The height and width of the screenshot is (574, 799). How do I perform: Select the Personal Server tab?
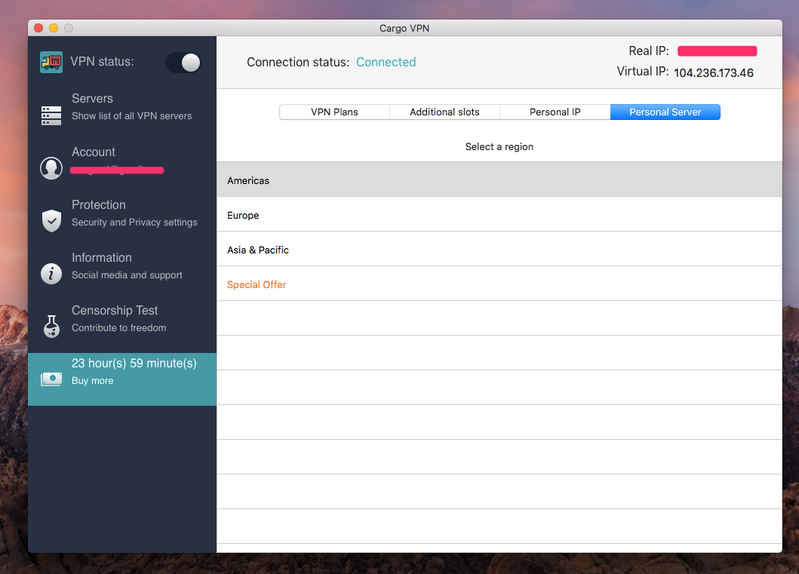665,112
